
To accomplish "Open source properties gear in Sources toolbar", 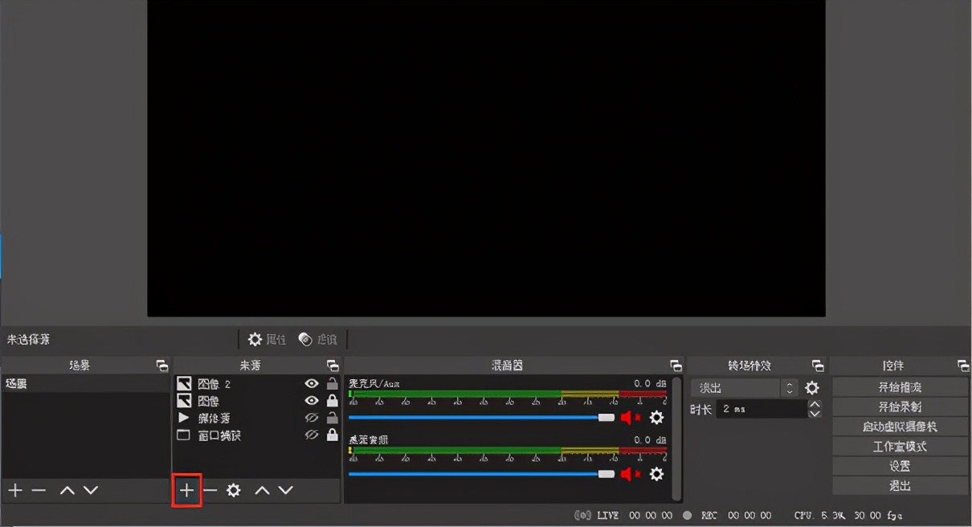I will coord(234,490).
